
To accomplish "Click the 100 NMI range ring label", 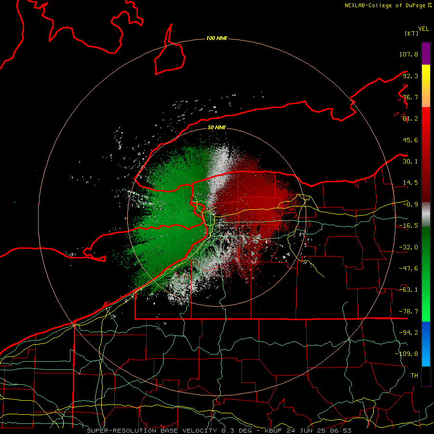I will [x=217, y=38].
